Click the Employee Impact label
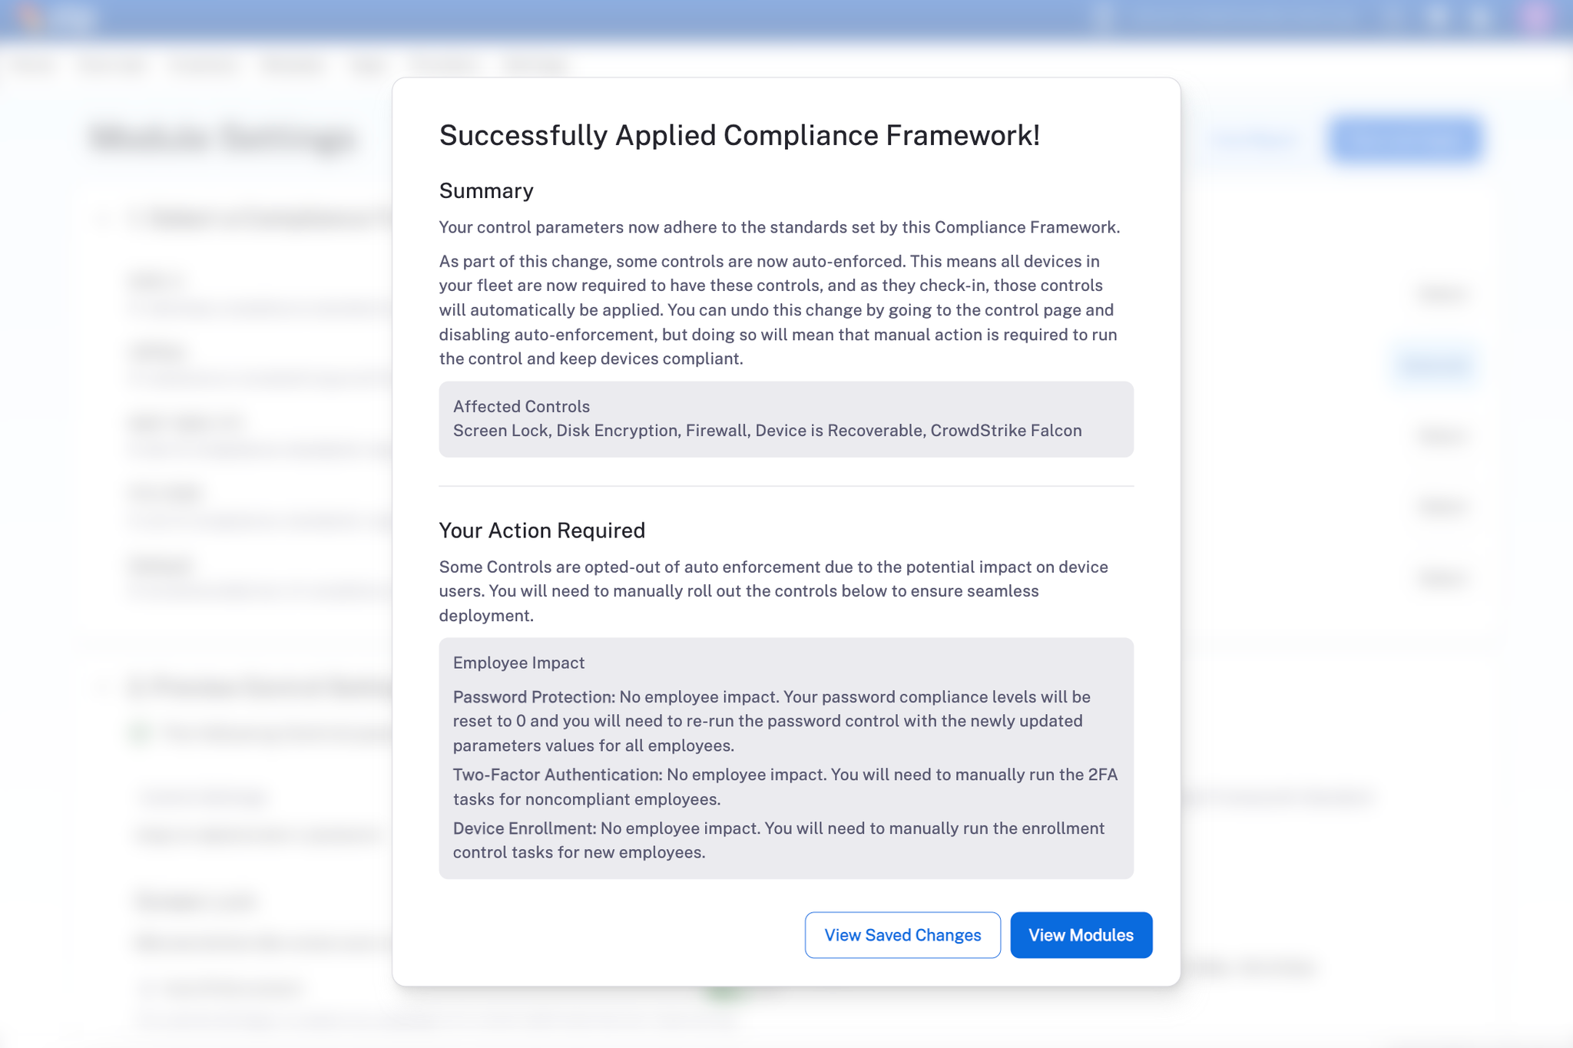Viewport: 1573px width, 1048px height. [518, 663]
